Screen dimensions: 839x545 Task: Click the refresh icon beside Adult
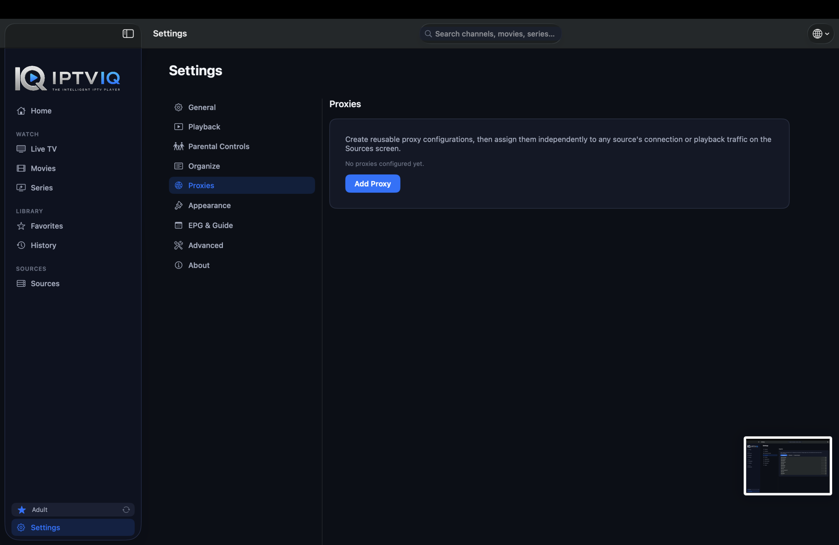(x=126, y=509)
